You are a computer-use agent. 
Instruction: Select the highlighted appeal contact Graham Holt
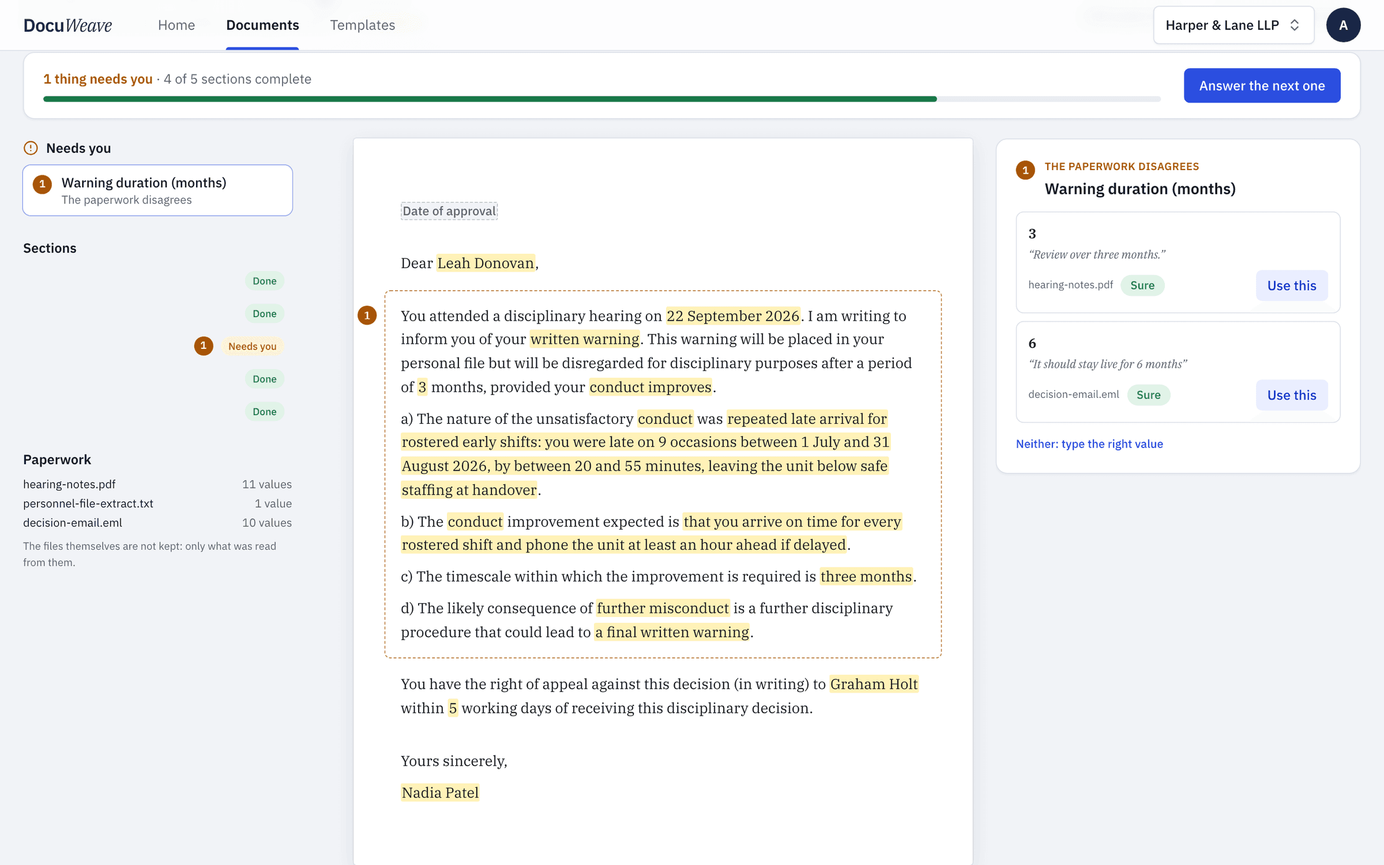click(874, 684)
